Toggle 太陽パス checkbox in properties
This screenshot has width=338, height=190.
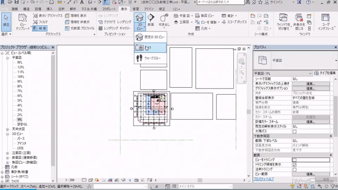tap(294, 132)
